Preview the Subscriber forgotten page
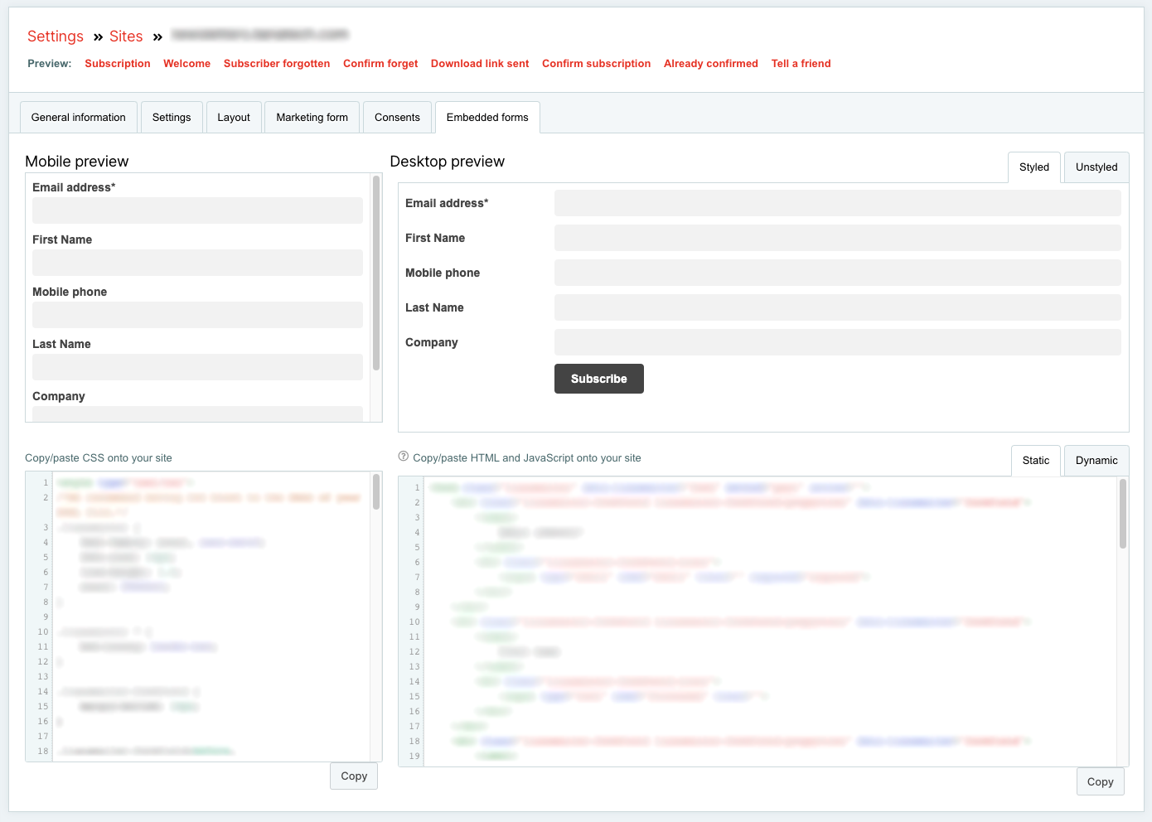Image resolution: width=1152 pixels, height=822 pixels. (x=277, y=64)
